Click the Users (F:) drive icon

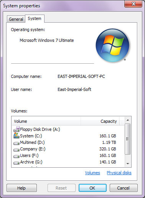click(16, 156)
